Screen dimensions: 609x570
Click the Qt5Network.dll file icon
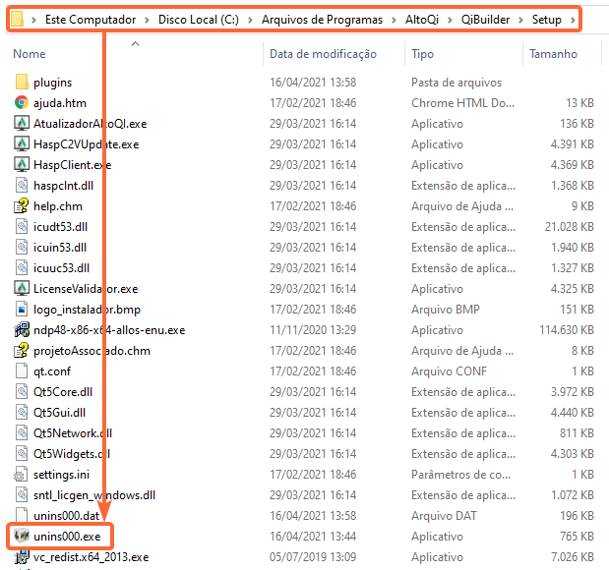point(22,433)
